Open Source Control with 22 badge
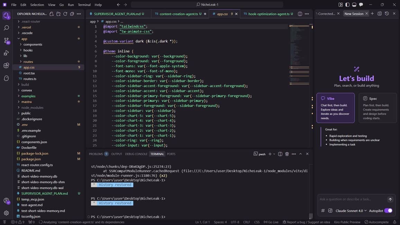This screenshot has height=225, width=400. pos(6,40)
